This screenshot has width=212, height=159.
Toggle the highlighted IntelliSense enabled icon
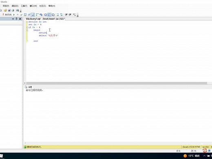coord(33,15)
